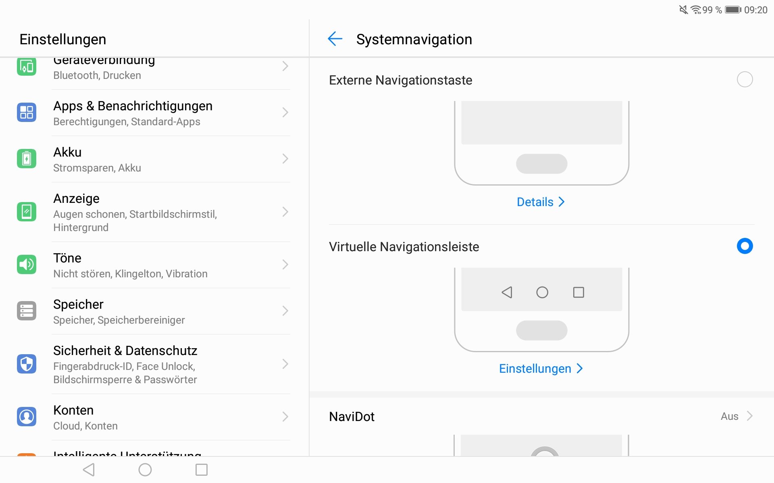Screen dimensions: 774x483
Task: Expand the Akku row chevron
Action: tap(285, 159)
